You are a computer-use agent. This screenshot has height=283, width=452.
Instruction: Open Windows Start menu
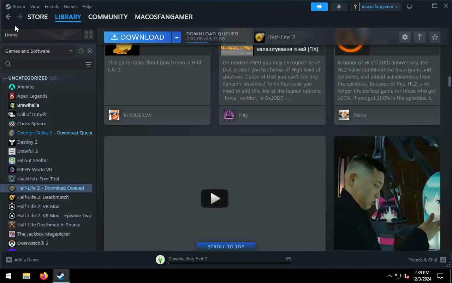(x=8, y=276)
